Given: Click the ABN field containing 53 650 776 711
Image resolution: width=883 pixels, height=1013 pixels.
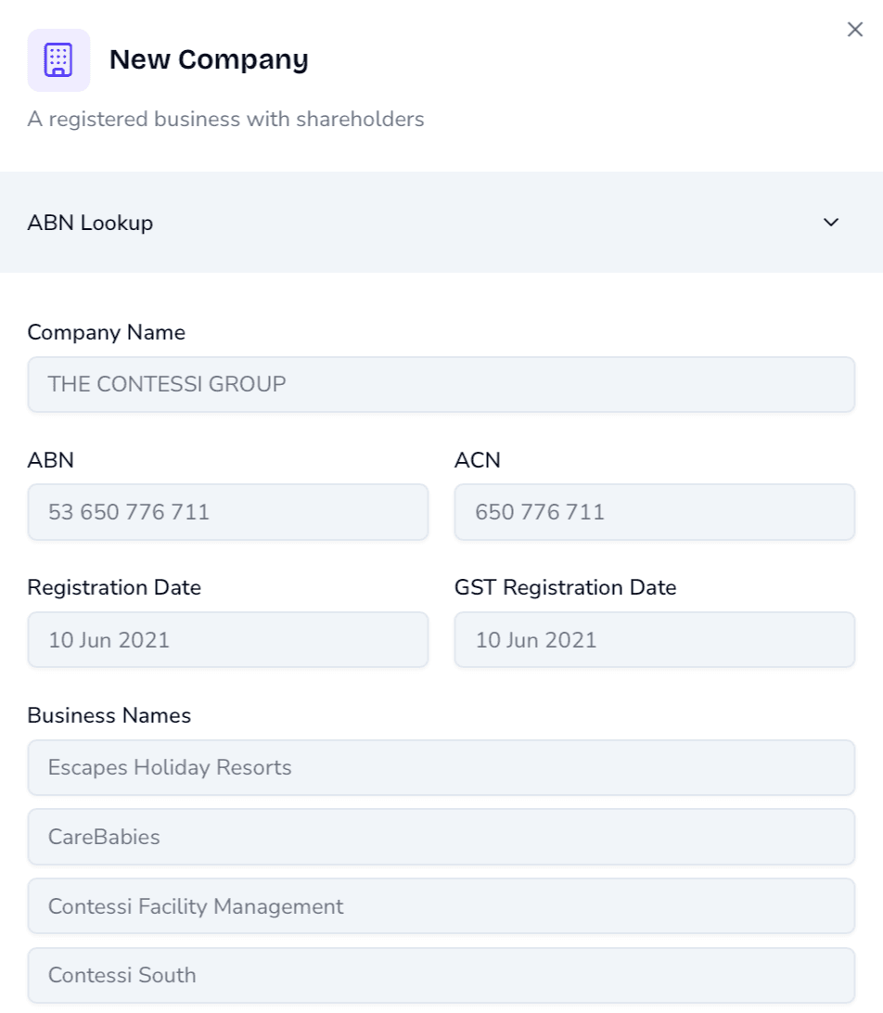Looking at the screenshot, I should [x=228, y=511].
